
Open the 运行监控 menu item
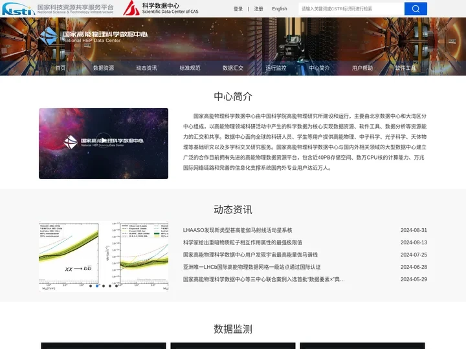pyautogui.click(x=276, y=68)
